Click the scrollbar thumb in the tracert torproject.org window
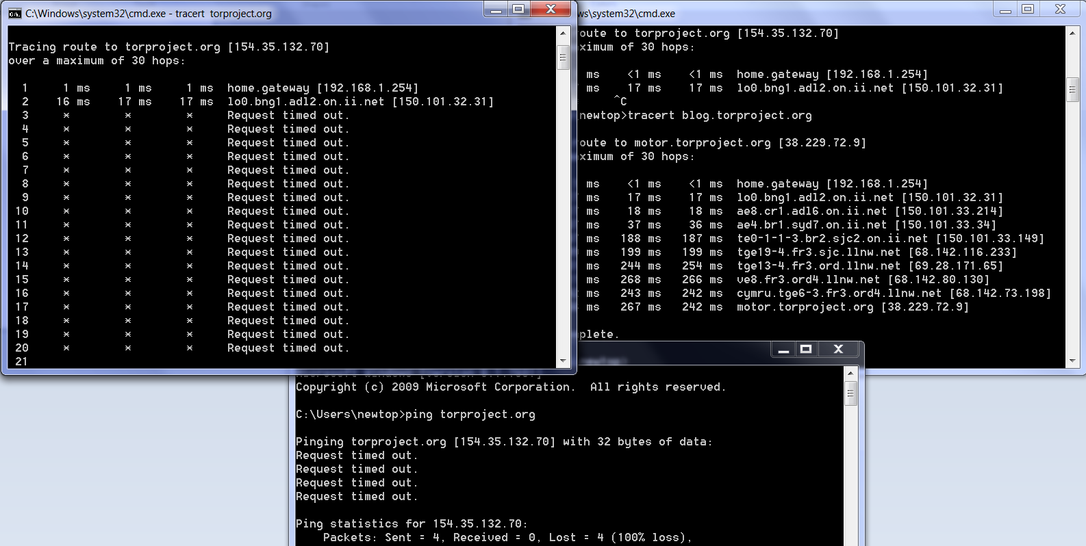This screenshot has width=1086, height=546. [563, 57]
